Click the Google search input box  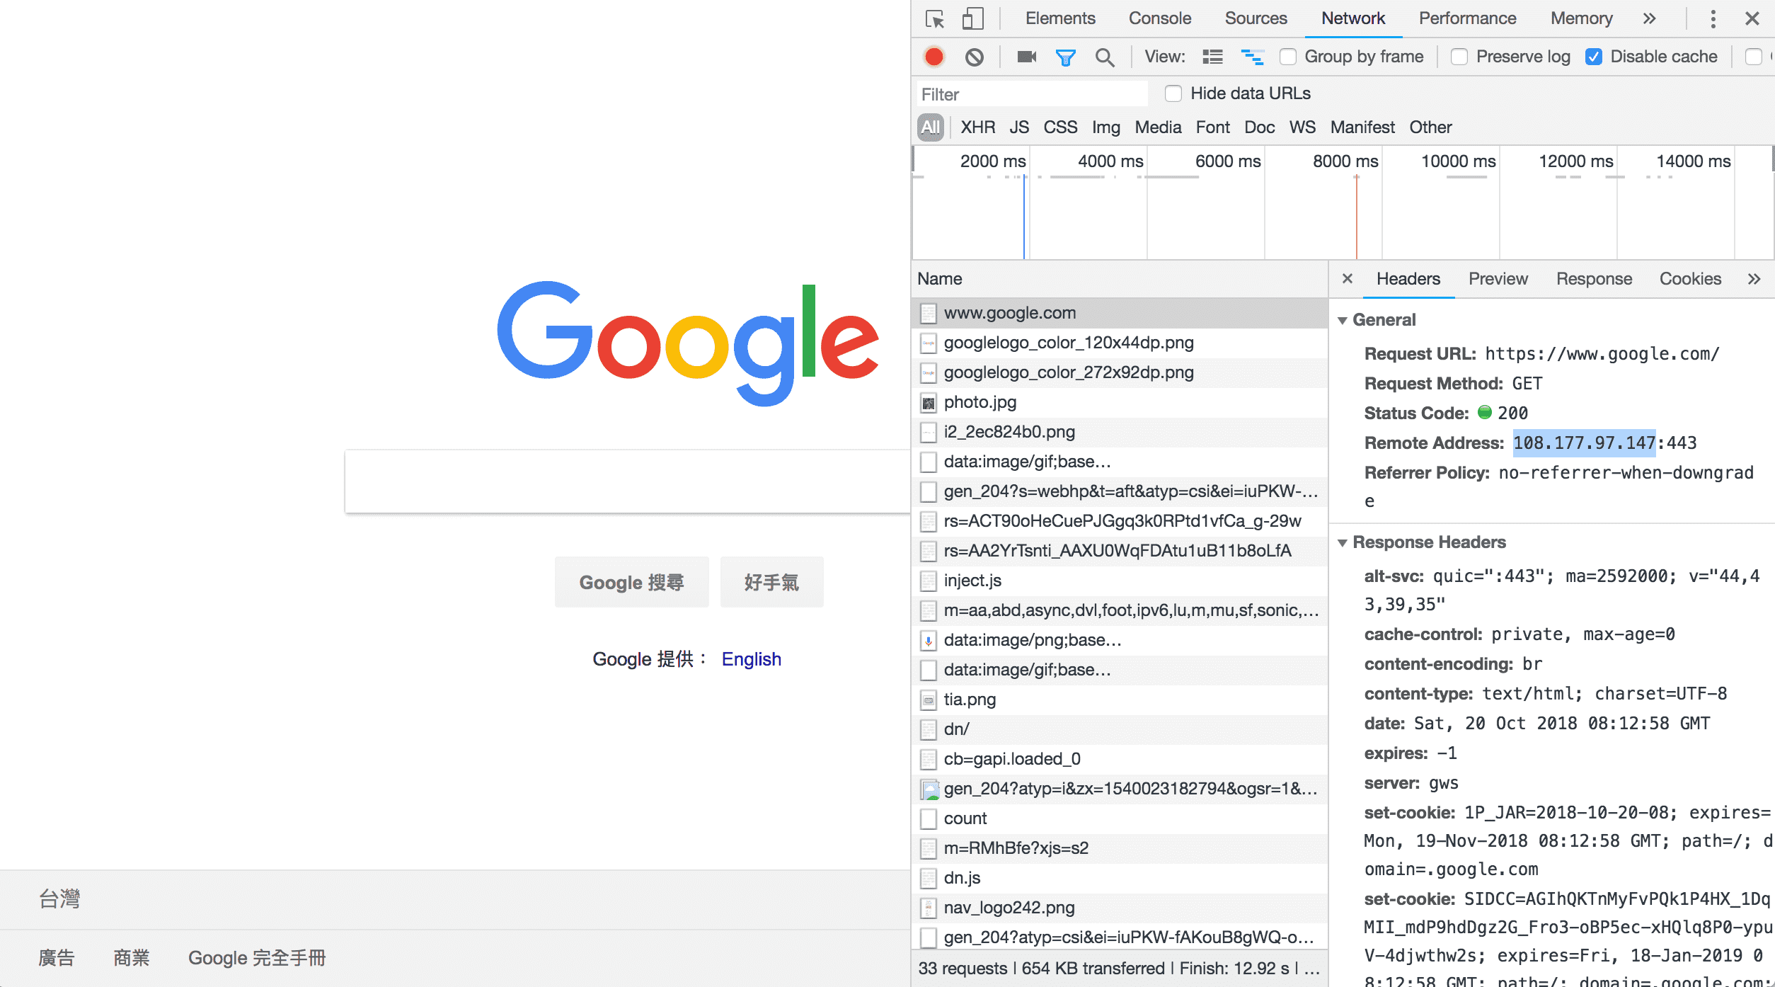(627, 481)
